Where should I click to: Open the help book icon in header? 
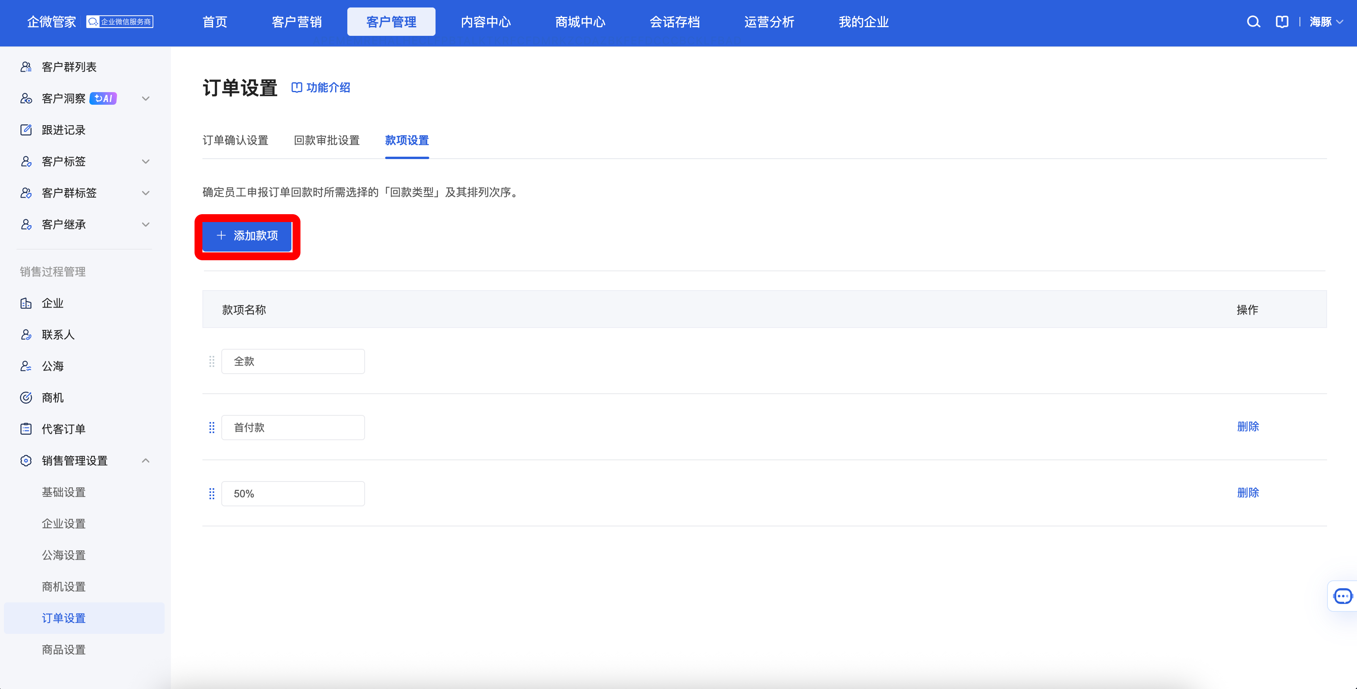click(1282, 22)
